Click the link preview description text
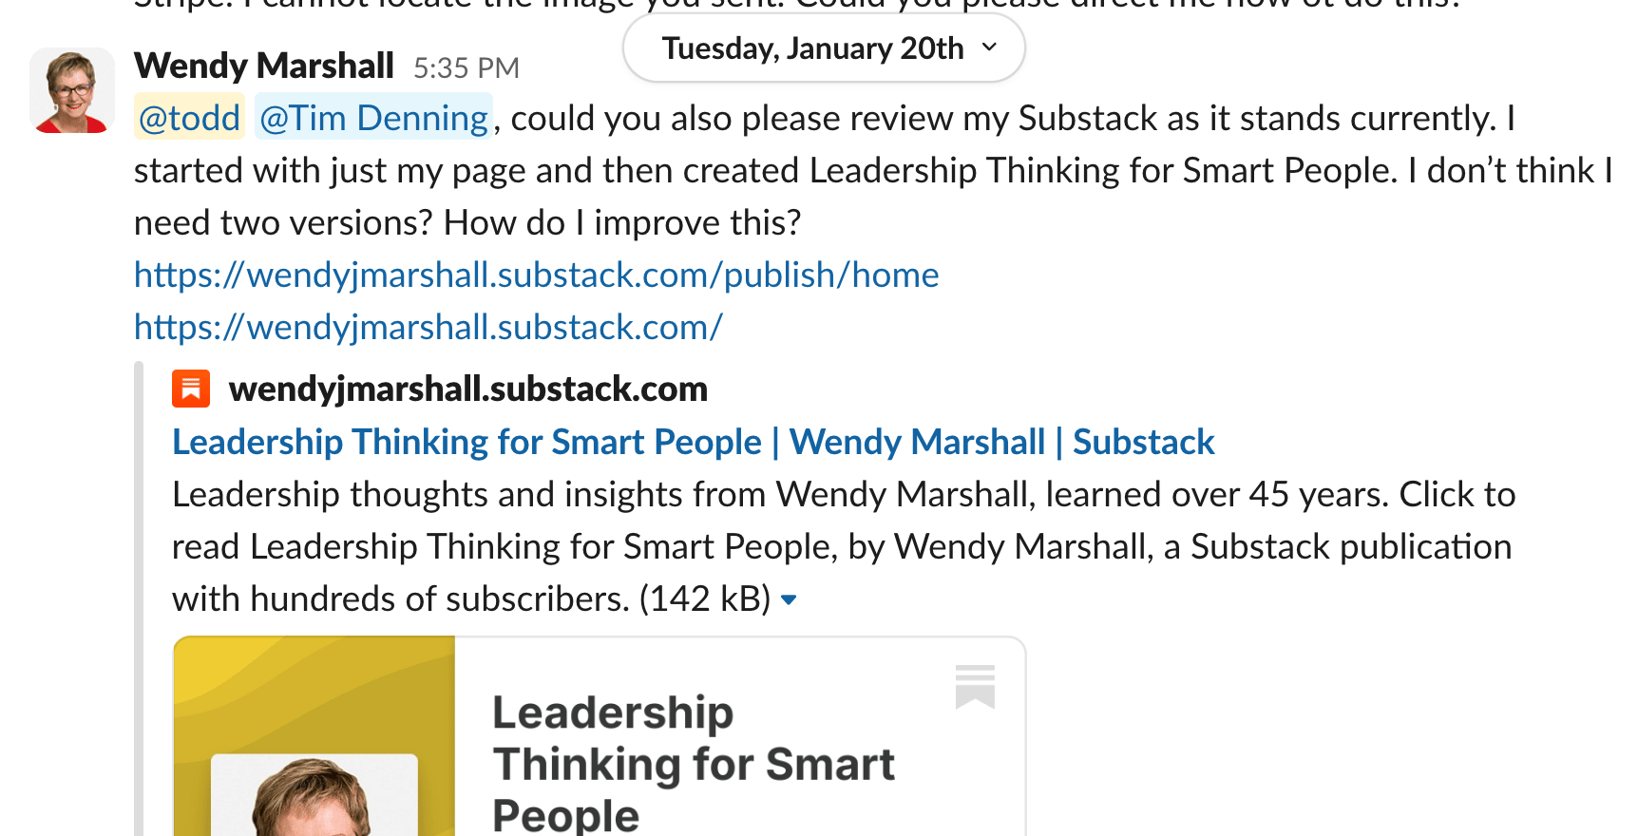The image size is (1638, 836). 841,546
